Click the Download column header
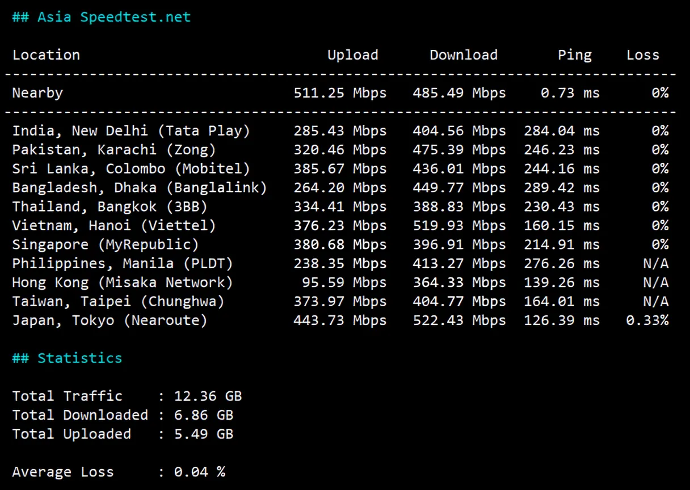 tap(463, 54)
